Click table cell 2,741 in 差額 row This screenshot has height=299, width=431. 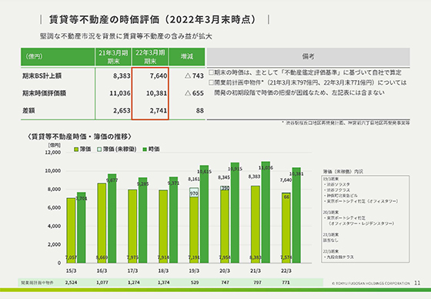coord(159,111)
